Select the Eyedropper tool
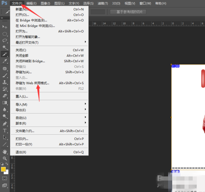This screenshot has height=192, width=205. point(5,61)
